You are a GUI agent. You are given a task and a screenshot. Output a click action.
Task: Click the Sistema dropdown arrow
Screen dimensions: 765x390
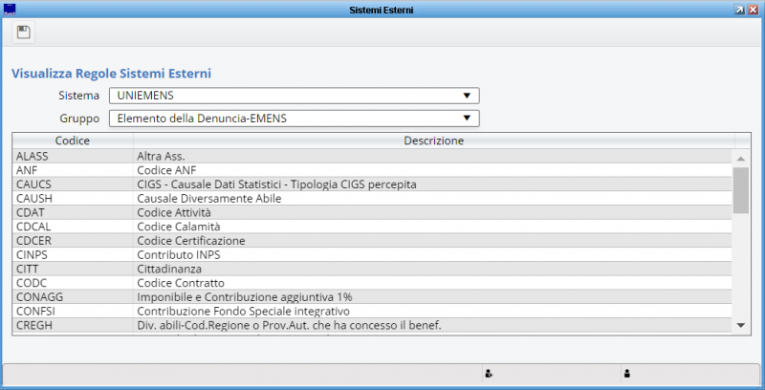(467, 96)
